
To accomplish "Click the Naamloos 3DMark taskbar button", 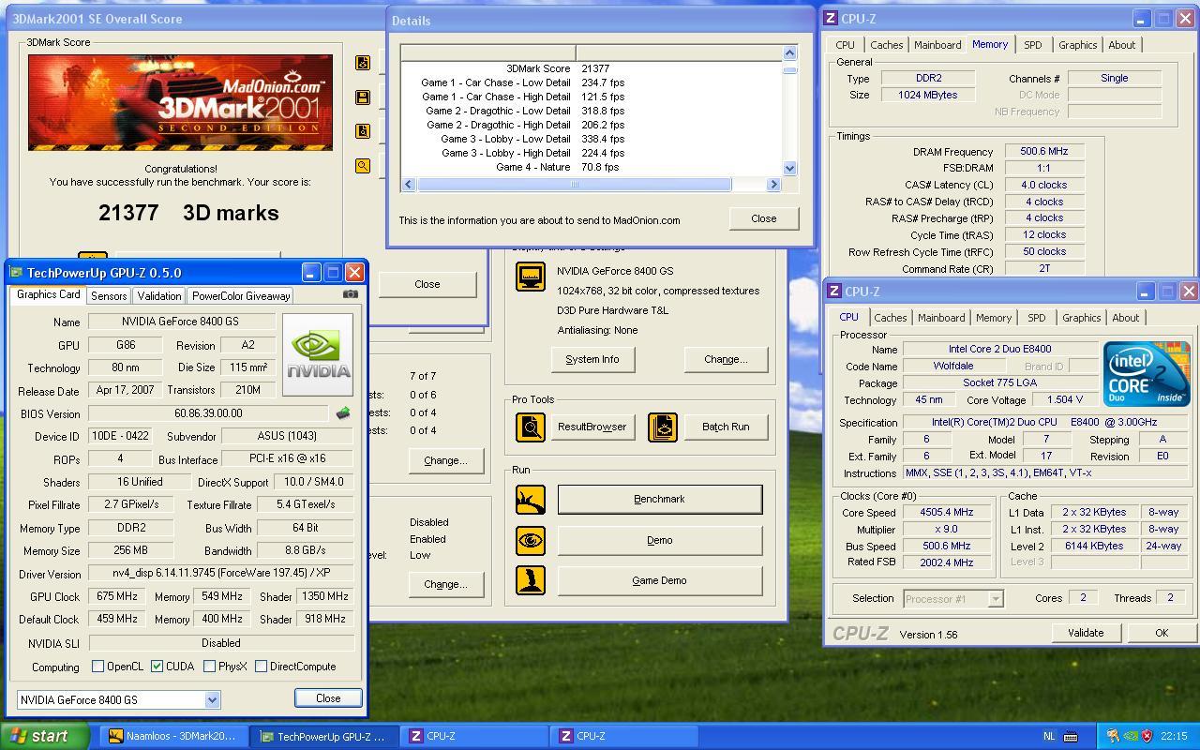I will coord(173,737).
